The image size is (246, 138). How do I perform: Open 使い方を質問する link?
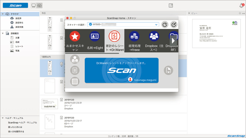tap(16, 131)
